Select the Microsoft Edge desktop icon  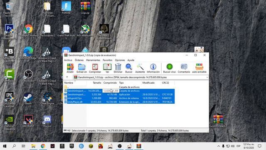[28, 53]
